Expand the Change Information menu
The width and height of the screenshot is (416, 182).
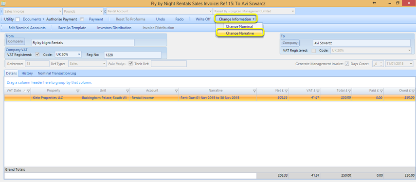[x=237, y=19]
